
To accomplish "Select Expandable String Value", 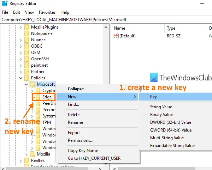I will point(175,146).
